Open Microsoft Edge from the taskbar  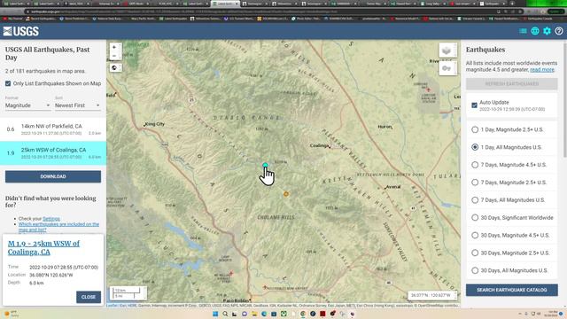coord(264,314)
